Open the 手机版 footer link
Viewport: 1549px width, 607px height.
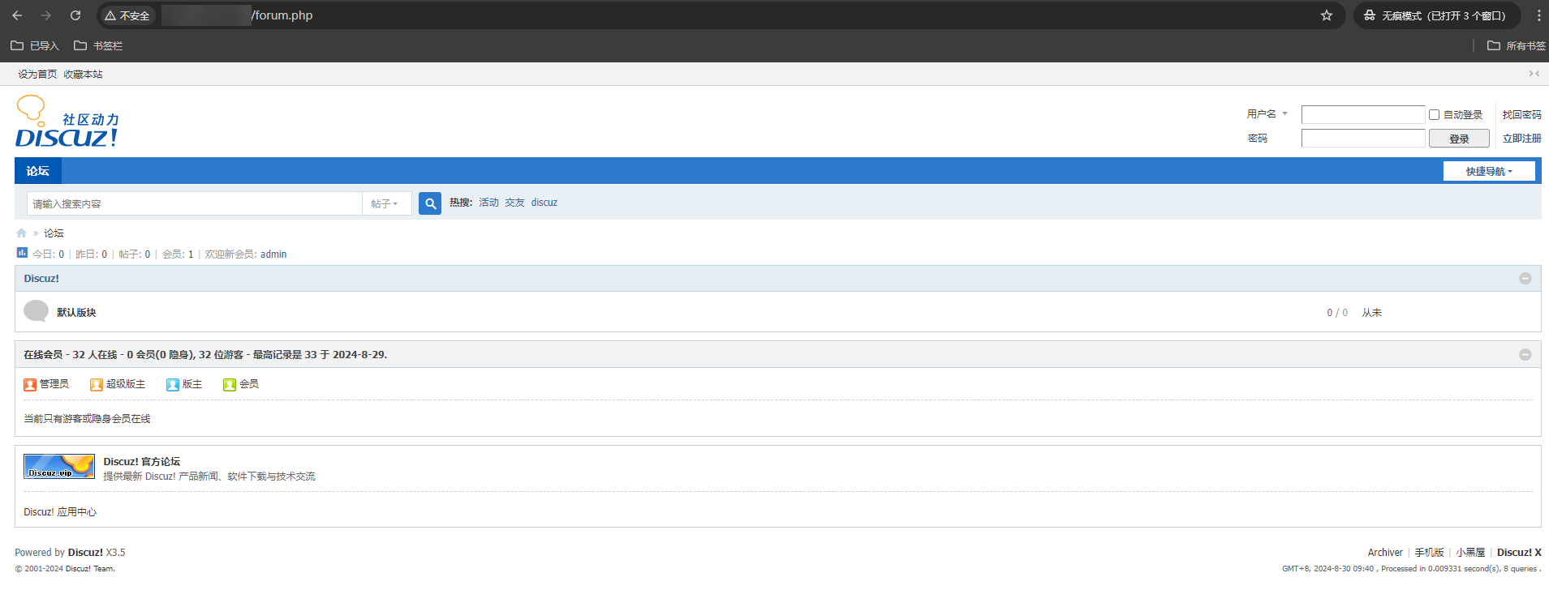(1430, 553)
